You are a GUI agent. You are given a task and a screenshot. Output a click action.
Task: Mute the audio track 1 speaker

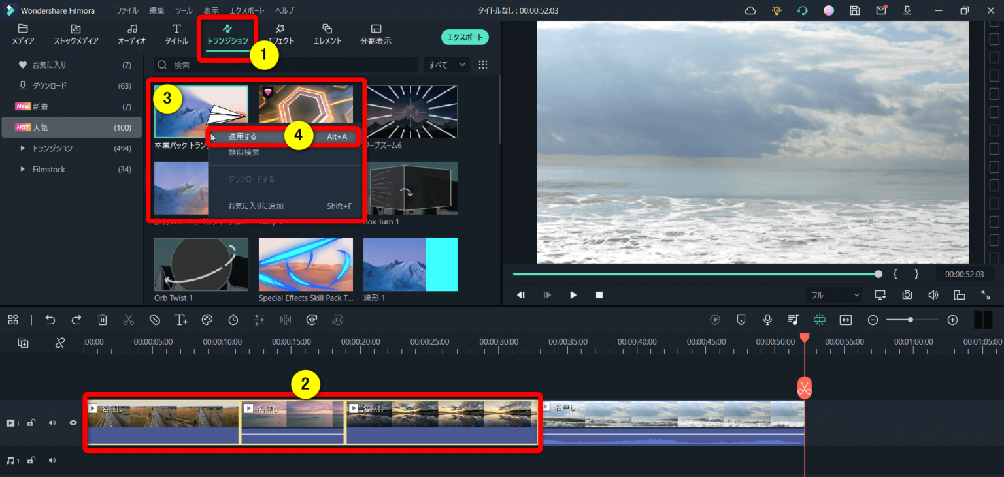pyautogui.click(x=52, y=461)
